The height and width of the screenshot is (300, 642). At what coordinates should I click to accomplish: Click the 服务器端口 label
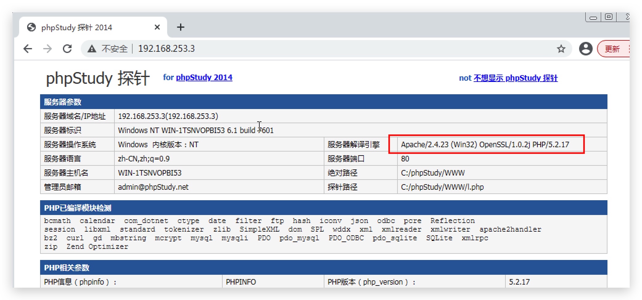(x=346, y=159)
